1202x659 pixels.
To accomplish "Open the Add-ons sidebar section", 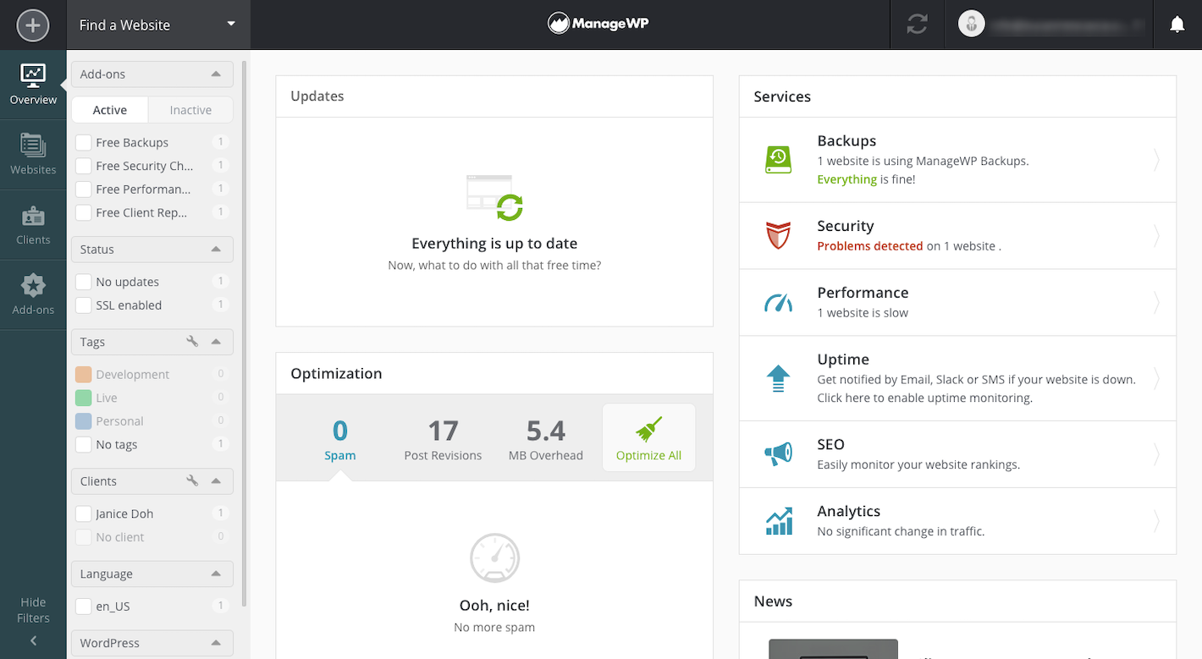I will (x=33, y=294).
